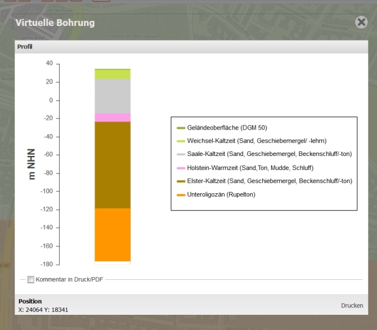The height and width of the screenshot is (330, 377).
Task: Click the brown Elster-Kaltzeit bar segment
Action: [x=113, y=165]
